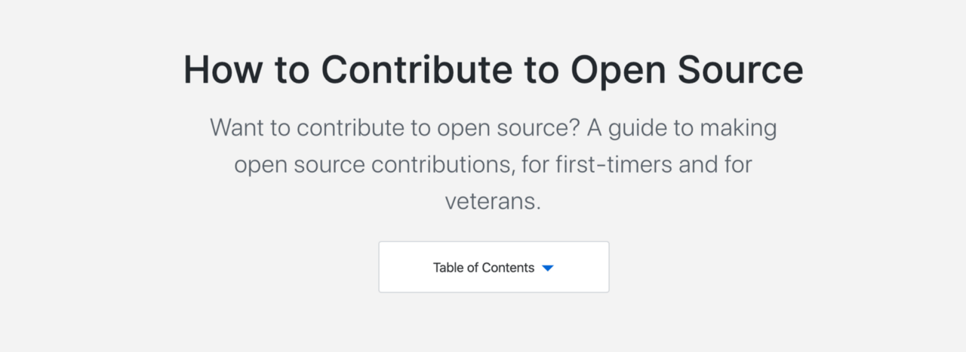Viewport: 966px width, 352px height.
Task: Click the word "Table" in the dropdown button
Action: click(x=448, y=268)
